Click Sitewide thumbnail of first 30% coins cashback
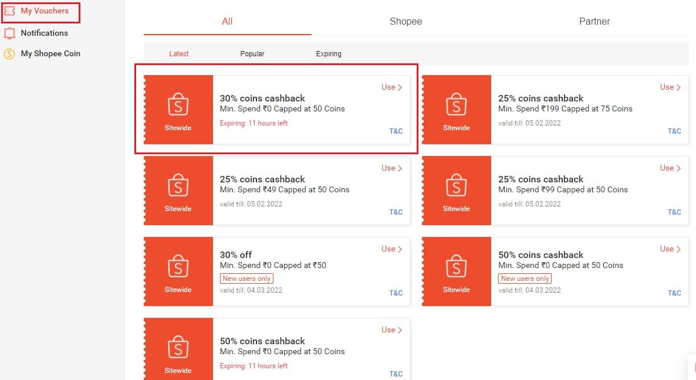Image resolution: width=696 pixels, height=380 pixels. click(178, 110)
